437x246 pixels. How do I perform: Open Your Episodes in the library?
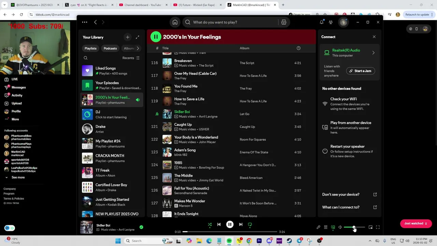tap(112, 85)
